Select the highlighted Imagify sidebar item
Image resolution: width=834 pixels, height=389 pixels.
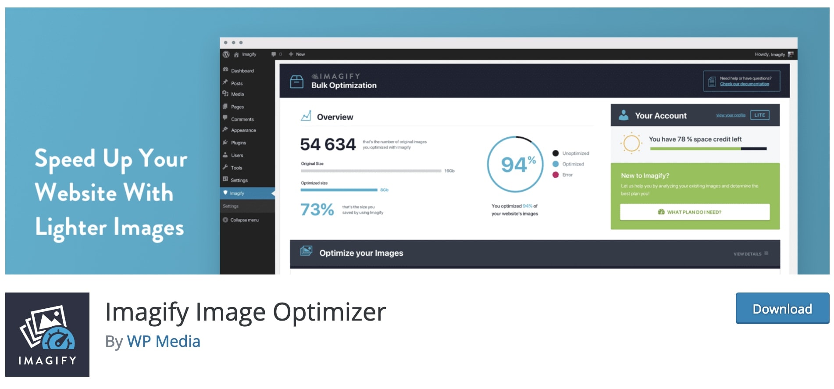[x=247, y=193]
